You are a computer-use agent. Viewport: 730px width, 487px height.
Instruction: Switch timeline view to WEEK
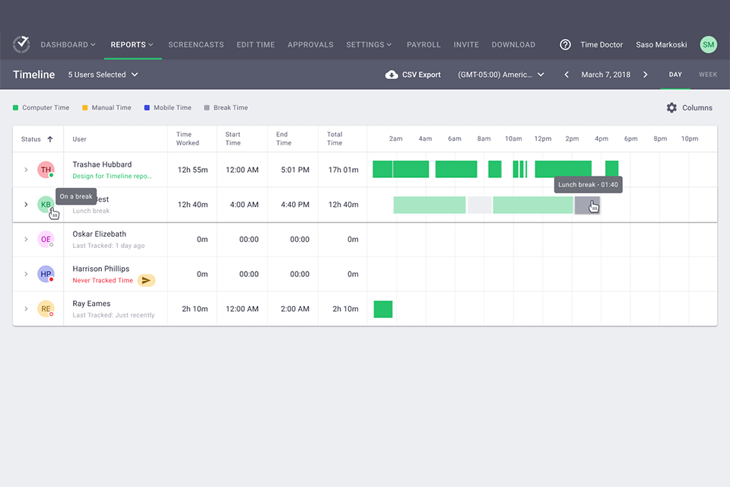707,75
